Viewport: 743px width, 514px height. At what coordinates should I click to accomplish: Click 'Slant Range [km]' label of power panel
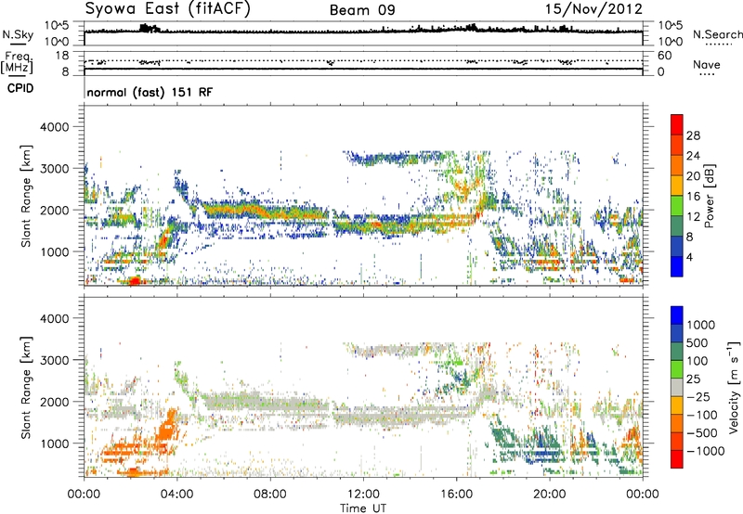click(x=26, y=196)
